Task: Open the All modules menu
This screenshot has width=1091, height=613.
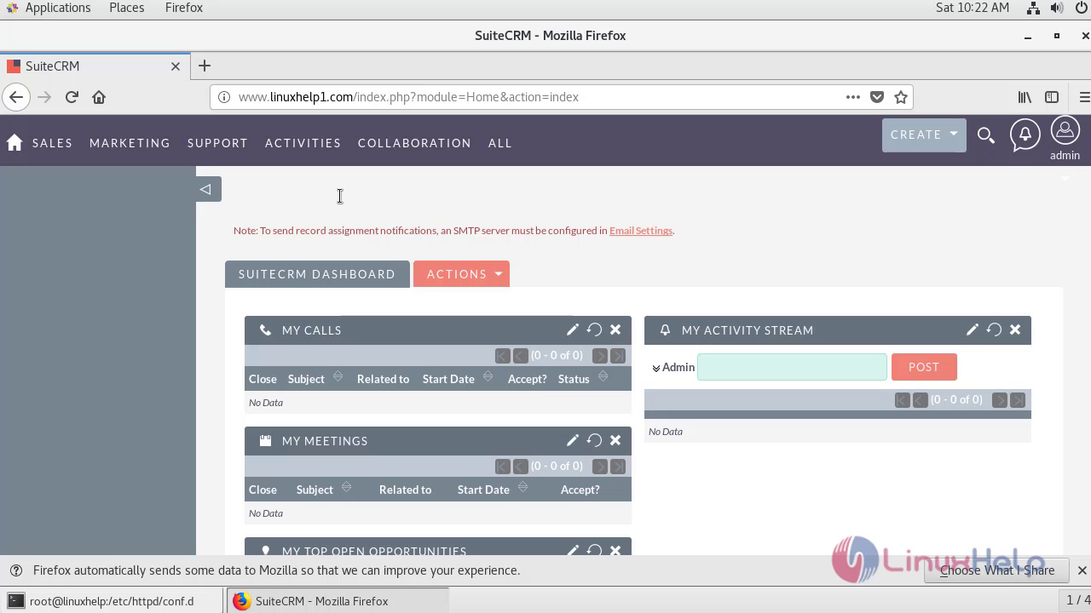Action: click(x=500, y=143)
